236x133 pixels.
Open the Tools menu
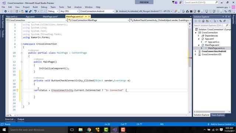61,7
